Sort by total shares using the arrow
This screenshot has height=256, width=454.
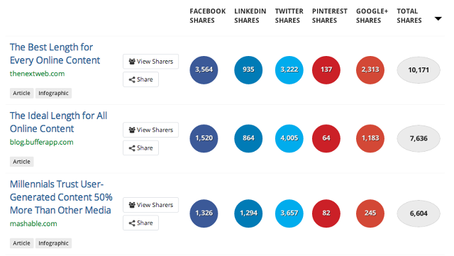click(x=438, y=19)
